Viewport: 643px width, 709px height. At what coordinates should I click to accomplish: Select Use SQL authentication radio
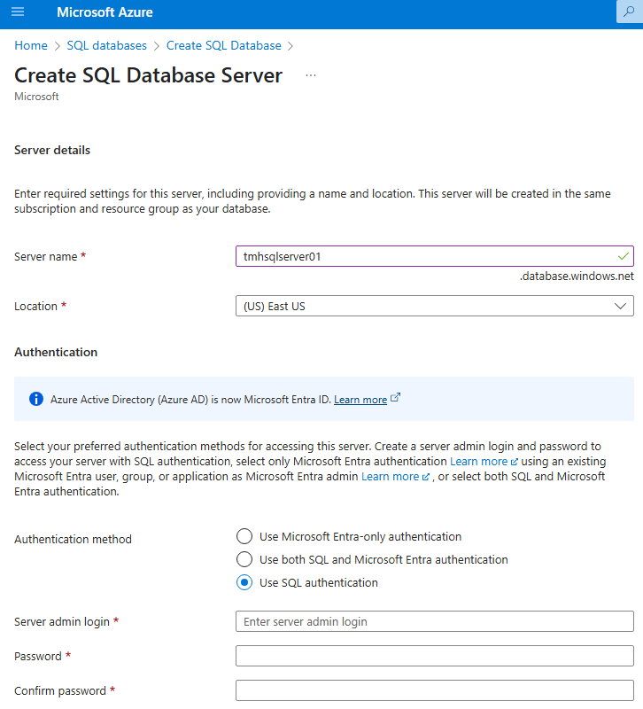point(244,582)
